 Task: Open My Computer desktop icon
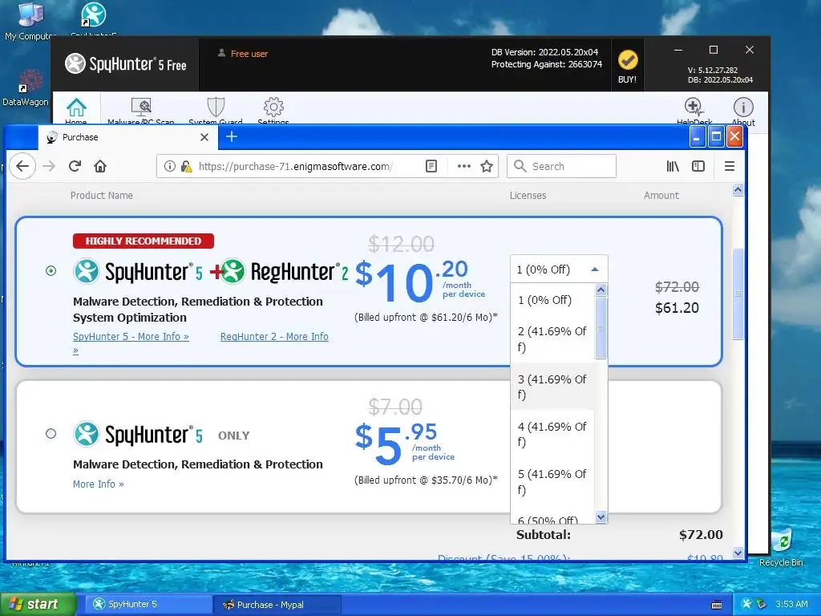coord(30,21)
